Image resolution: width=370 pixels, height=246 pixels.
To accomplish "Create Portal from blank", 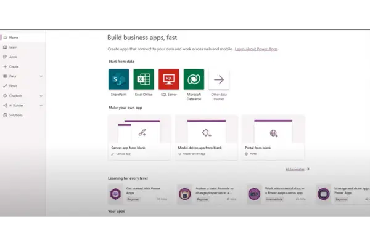I will pyautogui.click(x=273, y=138).
